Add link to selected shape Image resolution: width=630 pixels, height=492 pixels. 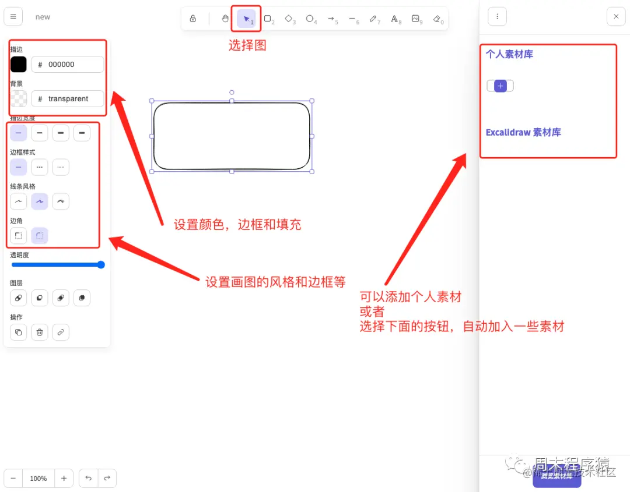pyautogui.click(x=61, y=332)
